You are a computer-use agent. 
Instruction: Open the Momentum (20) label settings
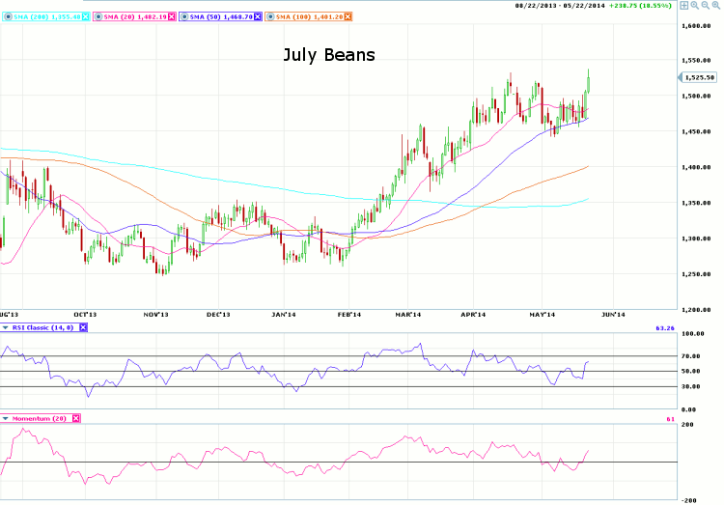pyautogui.click(x=41, y=418)
